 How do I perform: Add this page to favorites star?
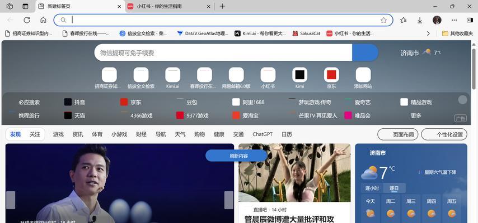(x=383, y=20)
